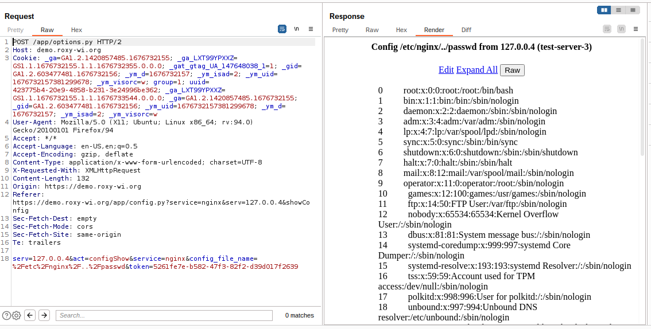651x329 pixels.
Task: Click the Sec-Fetch-Dest: empty line
Action: (x=55, y=218)
